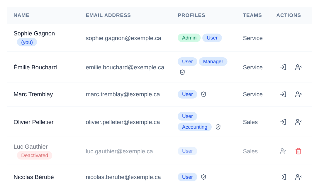
Task: Click email luc.gauthier@exemple.ca
Action: 119,151
